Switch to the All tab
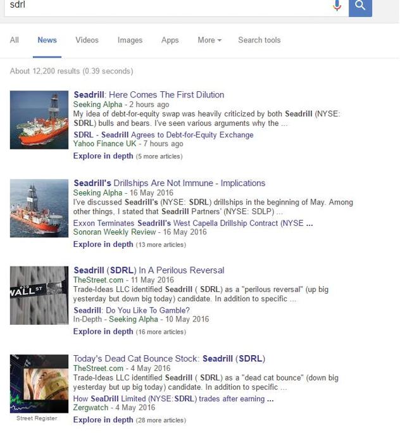405x433 pixels. click(15, 40)
